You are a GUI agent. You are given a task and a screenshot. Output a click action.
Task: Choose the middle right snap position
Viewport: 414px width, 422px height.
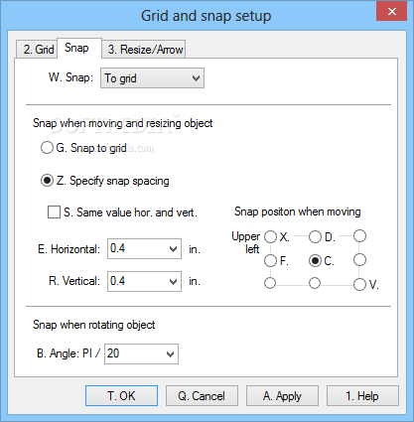[x=359, y=260]
